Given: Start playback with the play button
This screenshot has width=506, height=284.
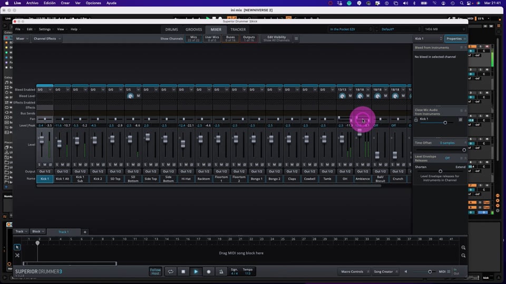Looking at the screenshot, I should (x=196, y=271).
